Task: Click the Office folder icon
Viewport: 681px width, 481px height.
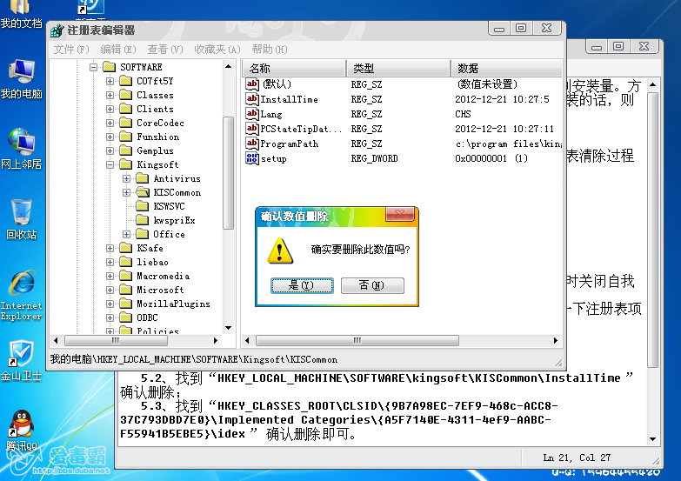Action: click(x=142, y=234)
